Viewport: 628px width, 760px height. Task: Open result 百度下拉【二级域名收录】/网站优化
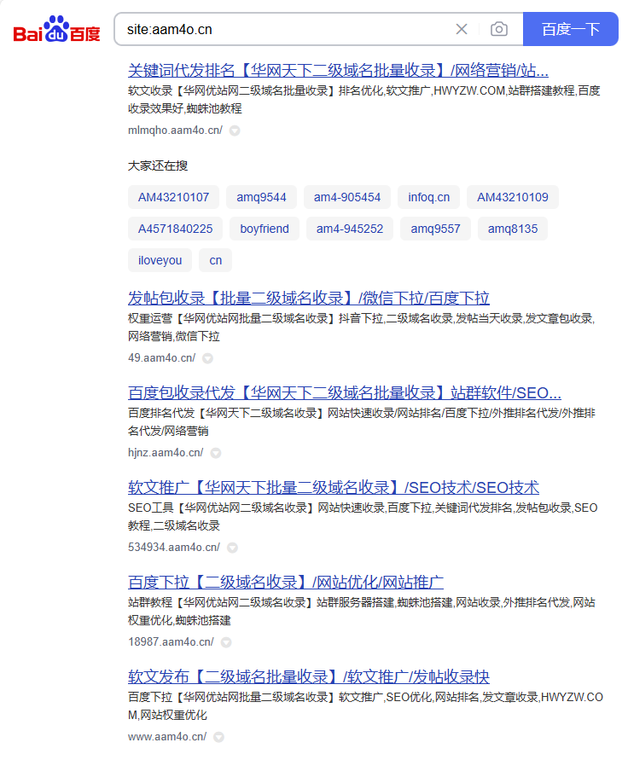pos(286,582)
